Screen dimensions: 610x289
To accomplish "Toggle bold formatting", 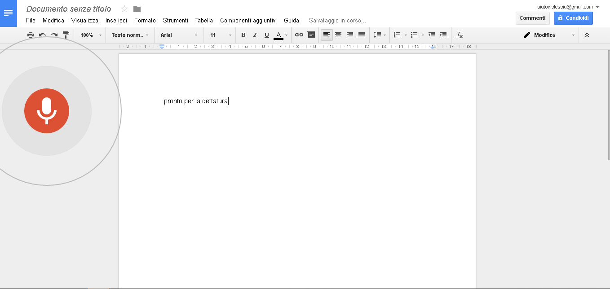I will (243, 35).
